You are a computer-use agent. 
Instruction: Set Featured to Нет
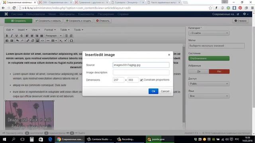coord(219,71)
